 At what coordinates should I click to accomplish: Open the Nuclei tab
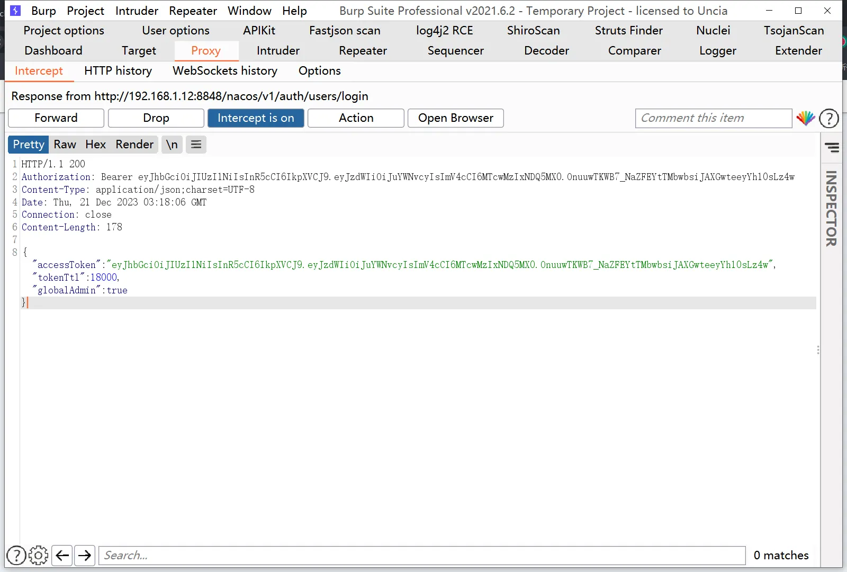tap(713, 31)
